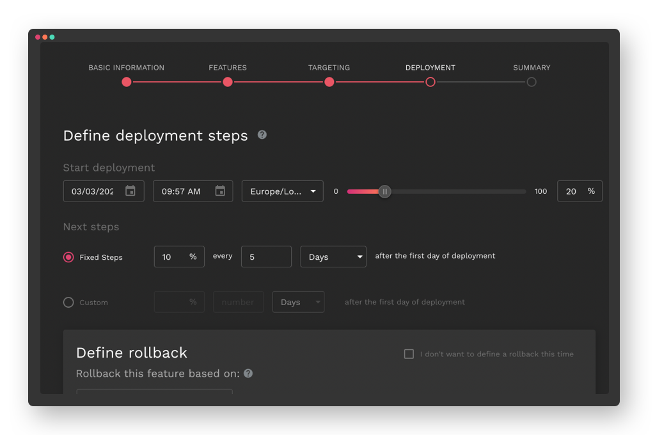Go to the Features step
The width and height of the screenshot is (655, 435).
228,68
